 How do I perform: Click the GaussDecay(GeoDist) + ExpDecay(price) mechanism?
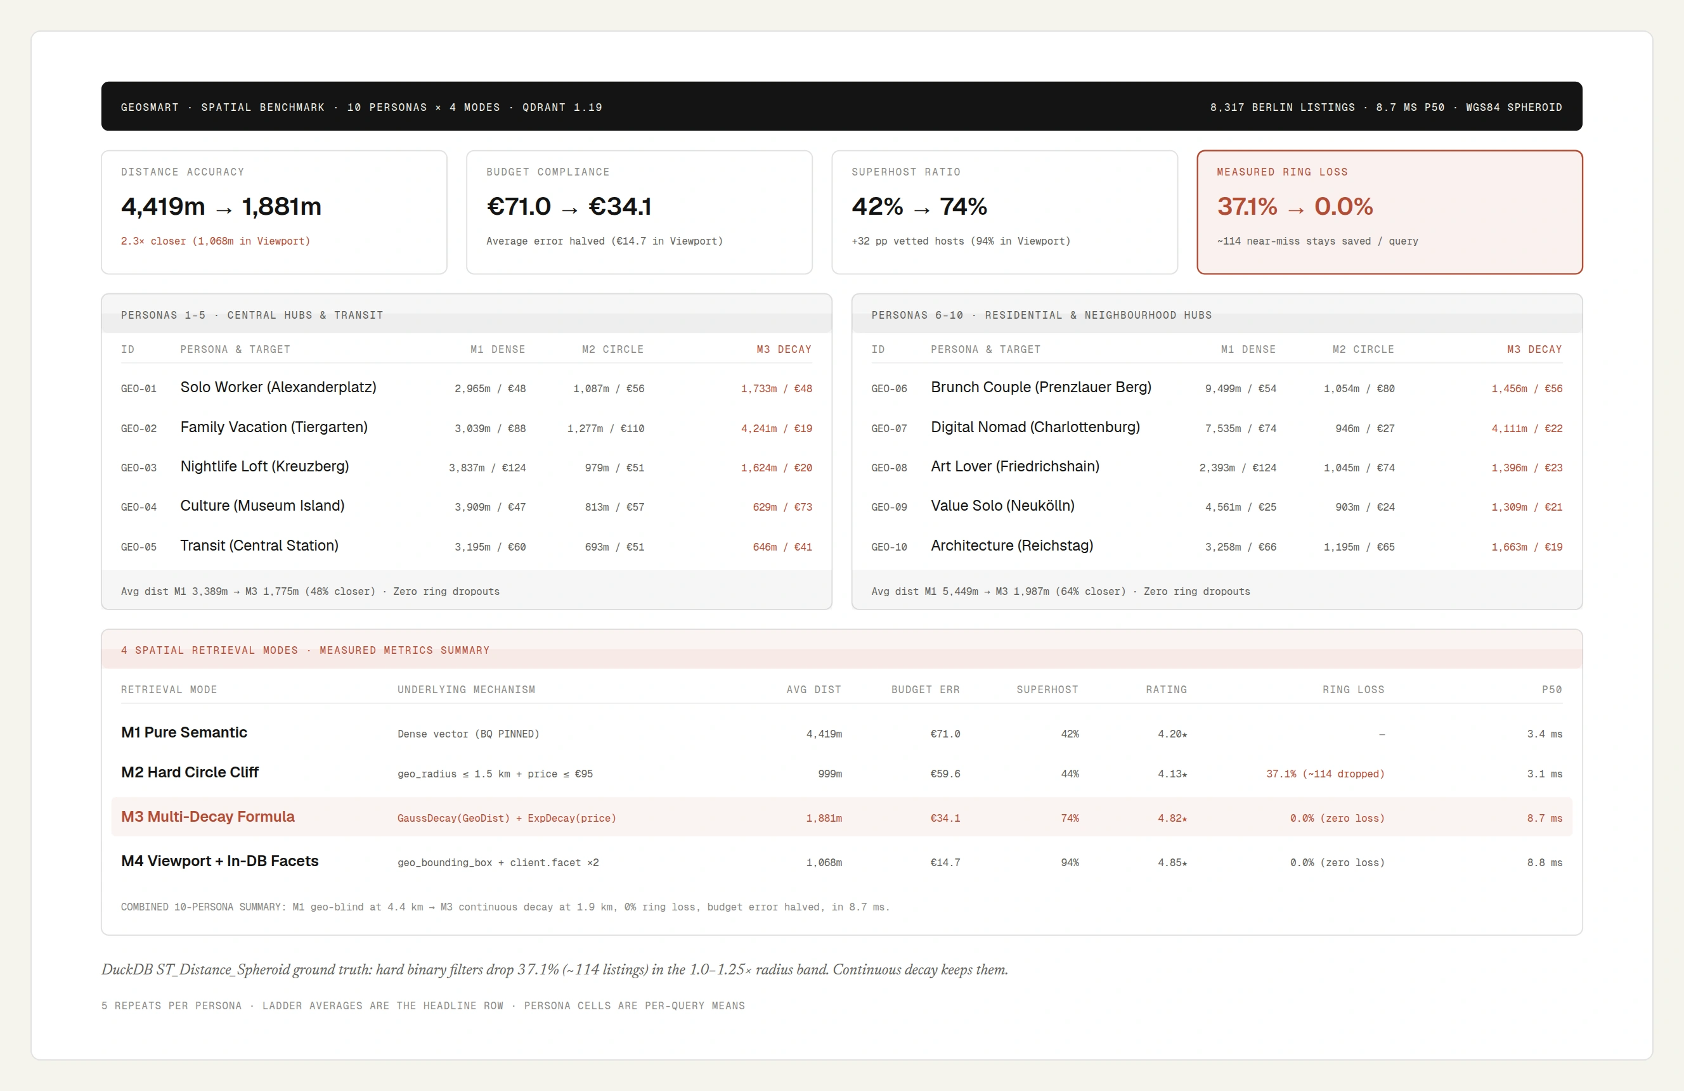[506, 818]
